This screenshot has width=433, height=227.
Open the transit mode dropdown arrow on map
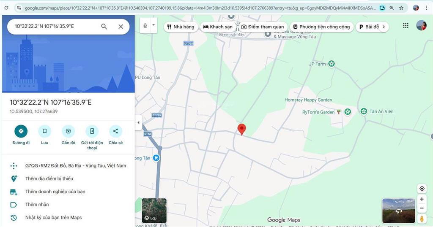point(153,25)
